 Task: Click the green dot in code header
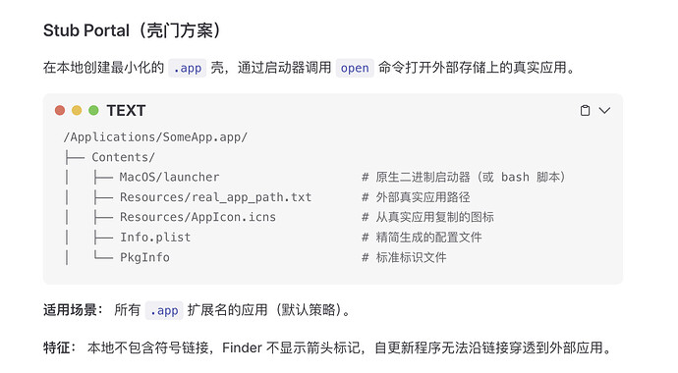[93, 111]
